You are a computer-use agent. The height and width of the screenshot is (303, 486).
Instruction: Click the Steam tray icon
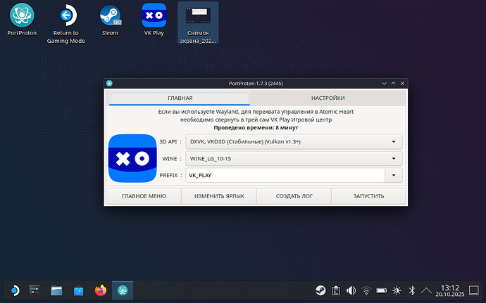320,290
